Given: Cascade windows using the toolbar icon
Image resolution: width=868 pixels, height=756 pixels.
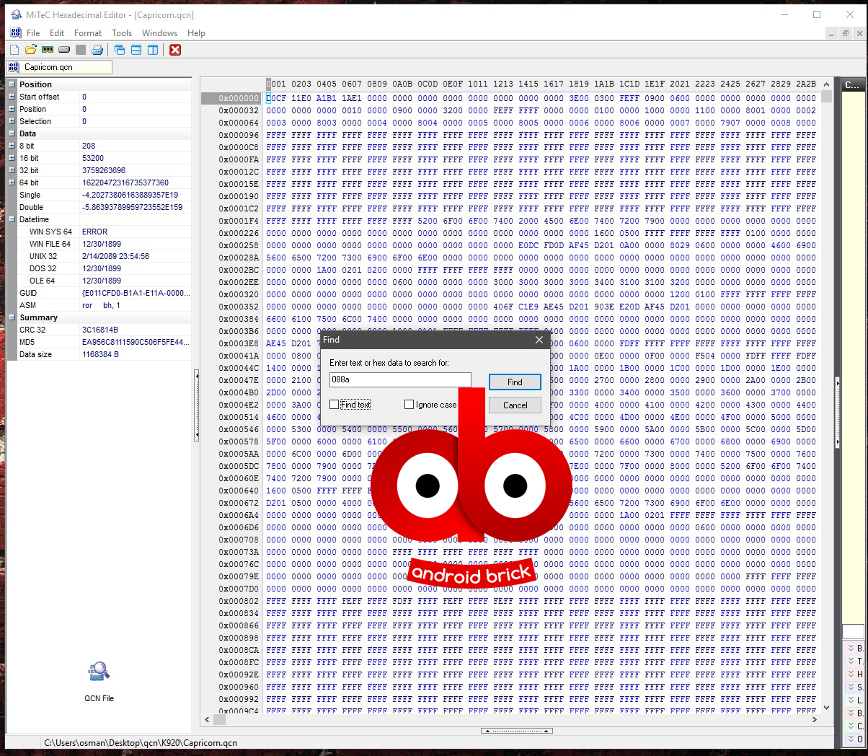Looking at the screenshot, I should pos(120,50).
